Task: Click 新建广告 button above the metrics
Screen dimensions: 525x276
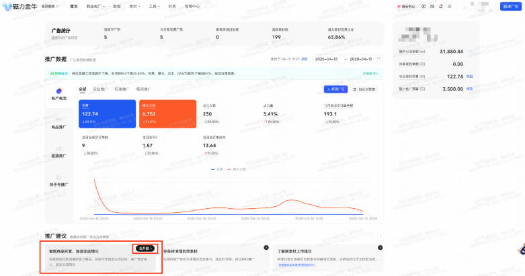Action: 336,89
